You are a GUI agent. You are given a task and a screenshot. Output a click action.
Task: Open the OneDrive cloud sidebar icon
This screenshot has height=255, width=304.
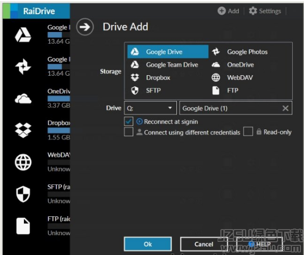pyautogui.click(x=23, y=99)
